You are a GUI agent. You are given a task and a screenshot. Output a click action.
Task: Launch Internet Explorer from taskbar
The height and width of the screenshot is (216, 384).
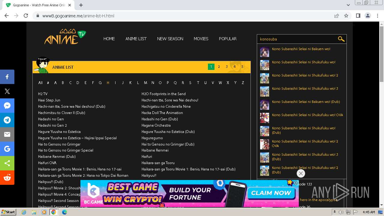coord(24,212)
